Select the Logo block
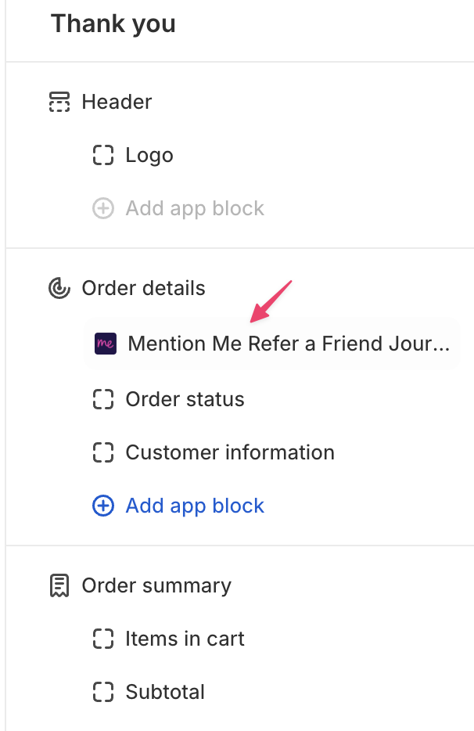The height and width of the screenshot is (731, 474). (149, 155)
